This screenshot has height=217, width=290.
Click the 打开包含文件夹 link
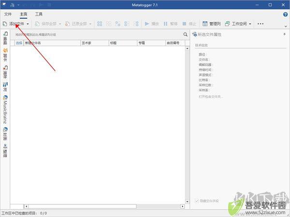point(211,96)
